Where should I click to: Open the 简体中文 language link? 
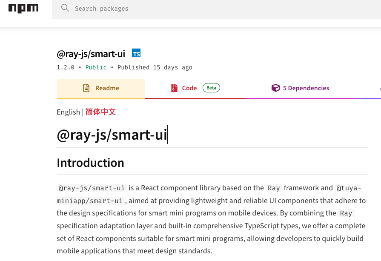100,112
